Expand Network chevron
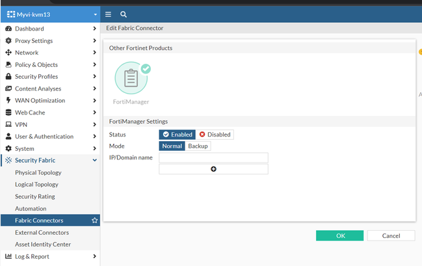This screenshot has height=266, width=422. tap(94, 53)
